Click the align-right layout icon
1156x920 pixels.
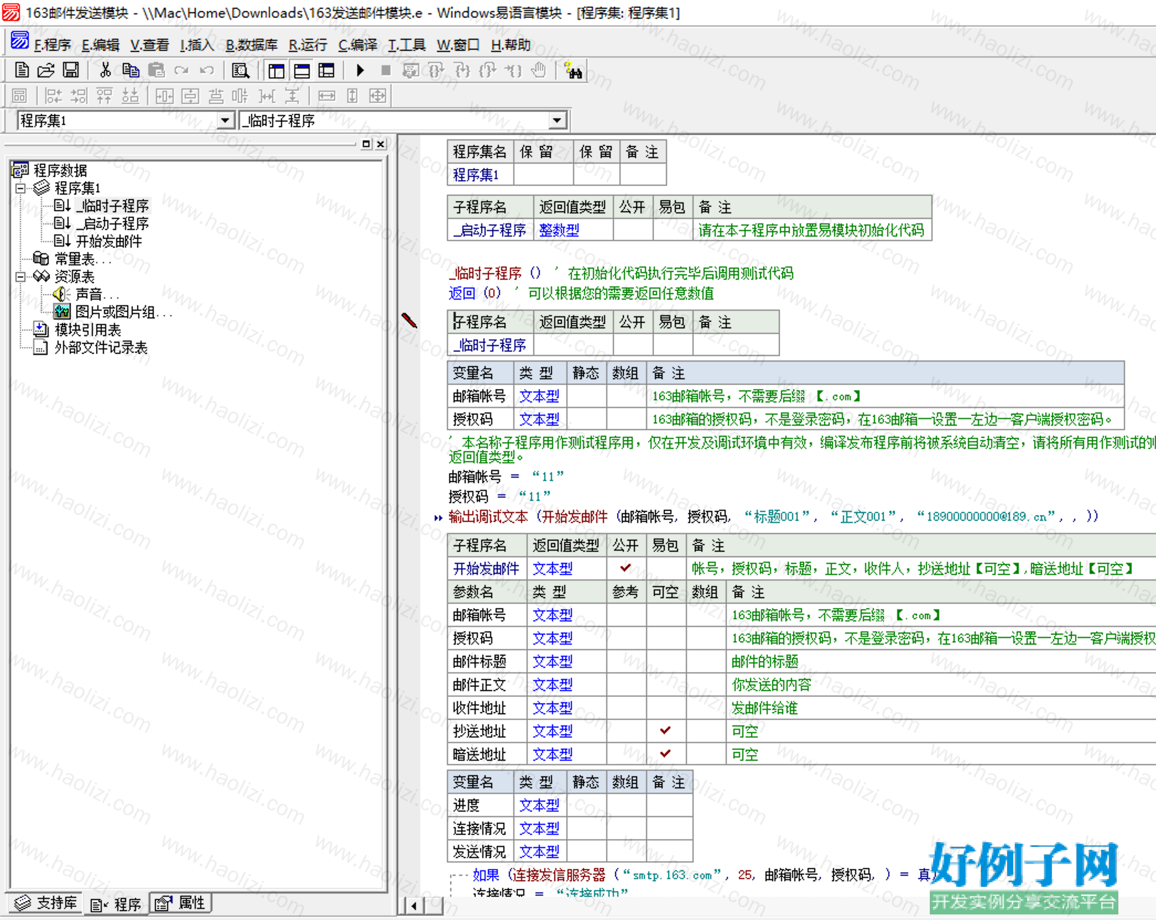pos(79,96)
